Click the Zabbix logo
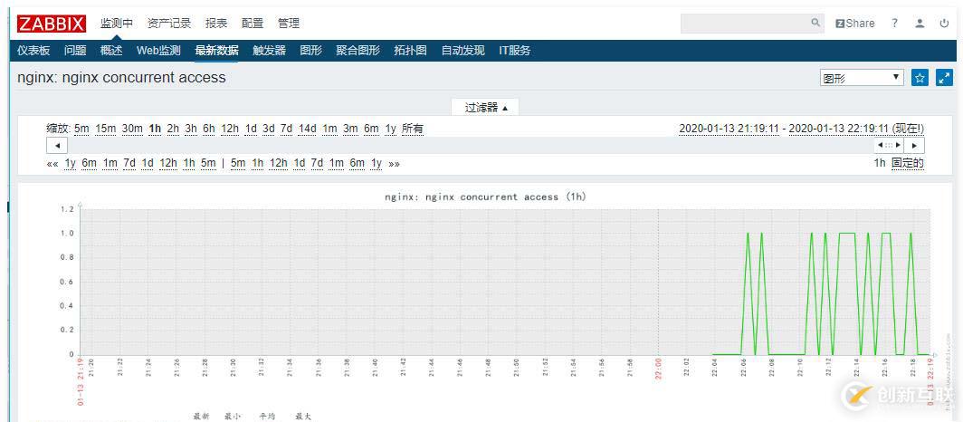The width and height of the screenshot is (963, 422). click(x=52, y=24)
